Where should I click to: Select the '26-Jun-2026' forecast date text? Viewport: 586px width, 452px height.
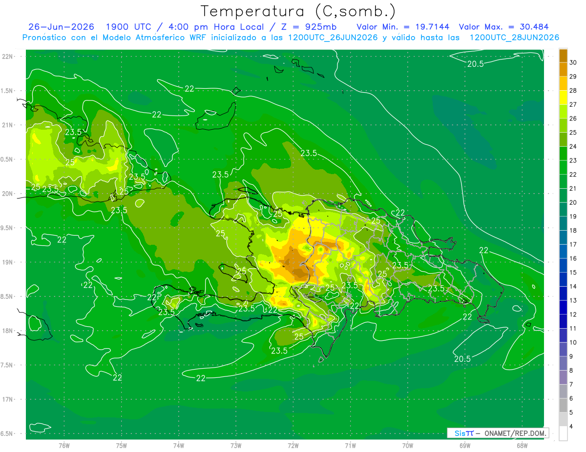pyautogui.click(x=61, y=27)
